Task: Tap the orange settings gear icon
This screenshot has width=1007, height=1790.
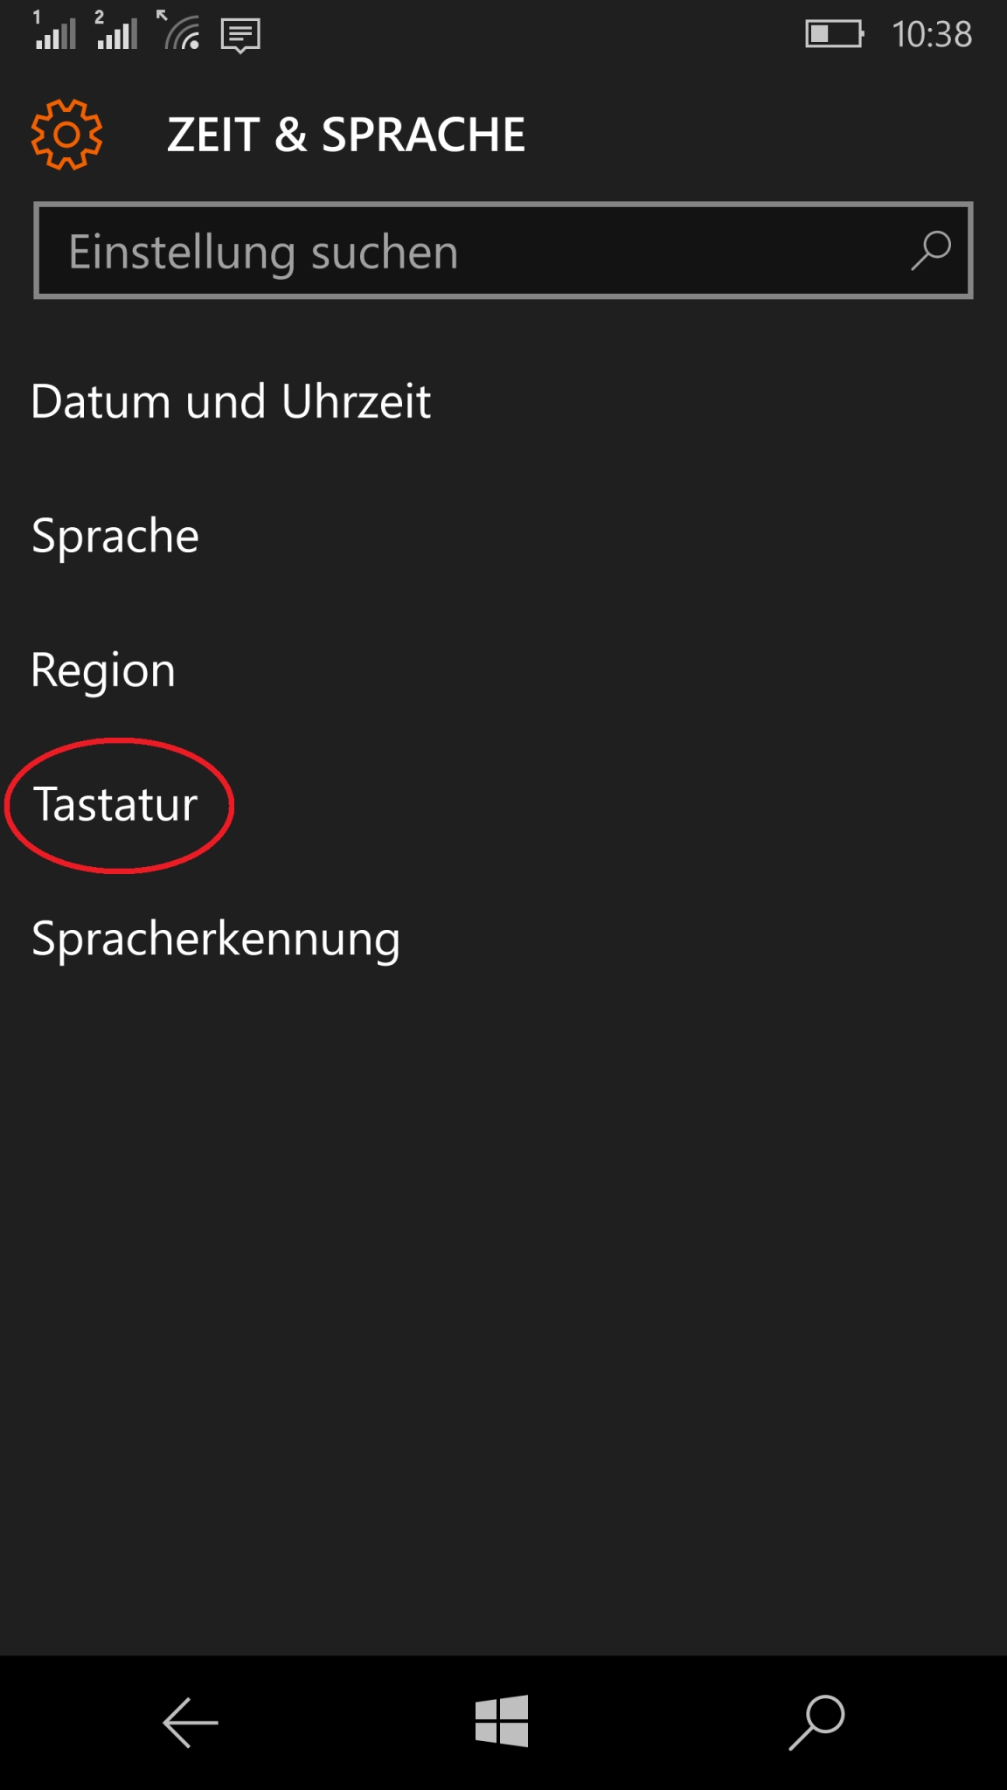Action: click(x=66, y=135)
